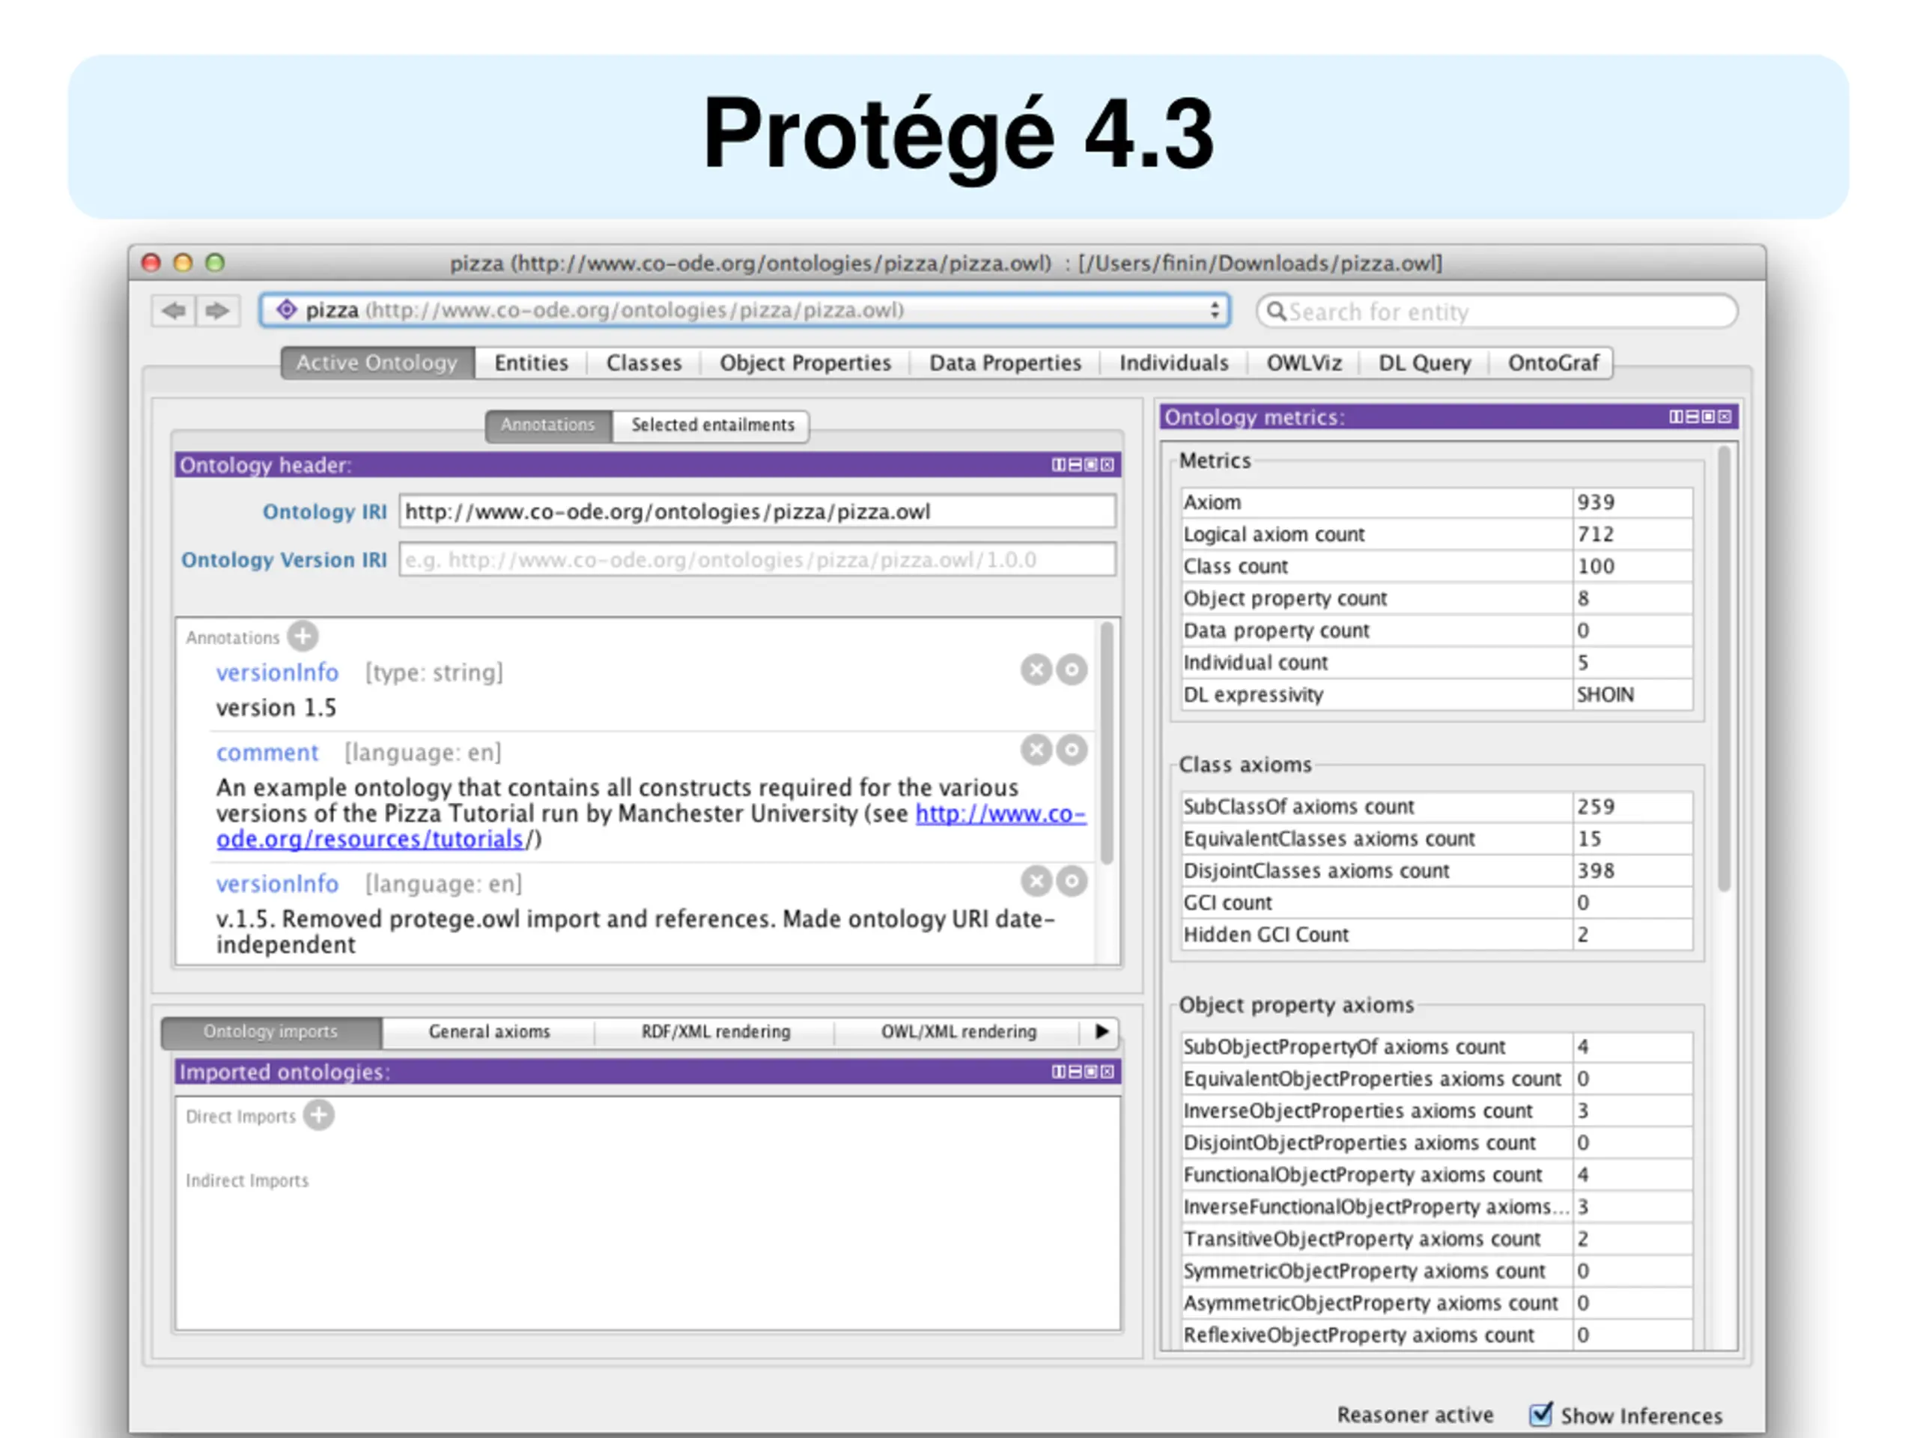Viewport: 1917px width, 1438px height.
Task: Close the Imported ontologies panel
Action: click(x=1107, y=1071)
